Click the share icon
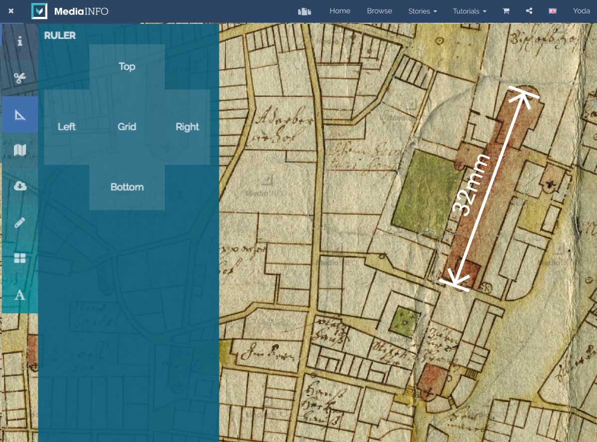Image resolution: width=597 pixels, height=442 pixels. 529,11
